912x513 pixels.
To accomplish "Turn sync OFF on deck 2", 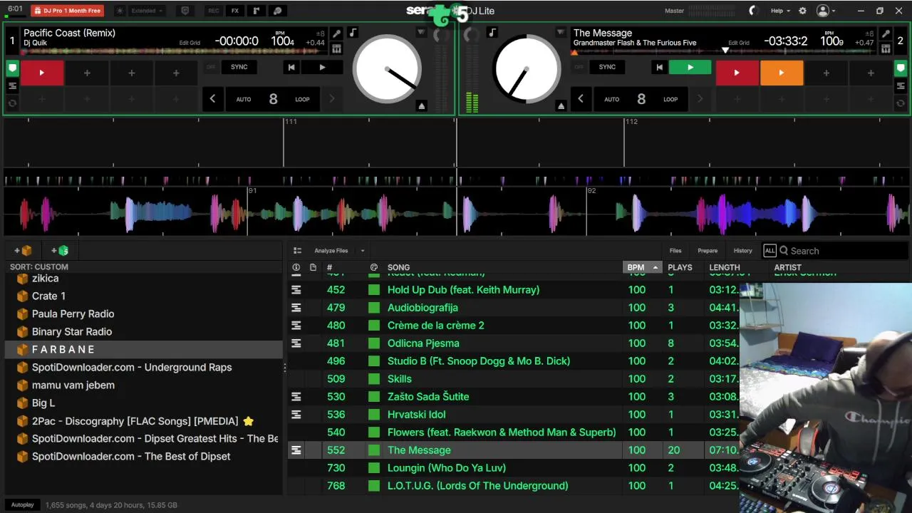I will point(579,67).
